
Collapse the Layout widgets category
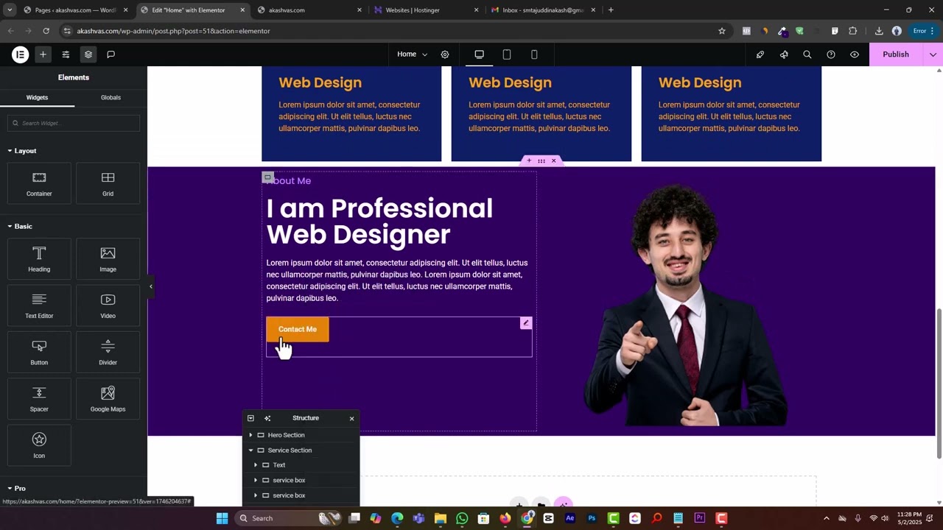tap(22, 151)
